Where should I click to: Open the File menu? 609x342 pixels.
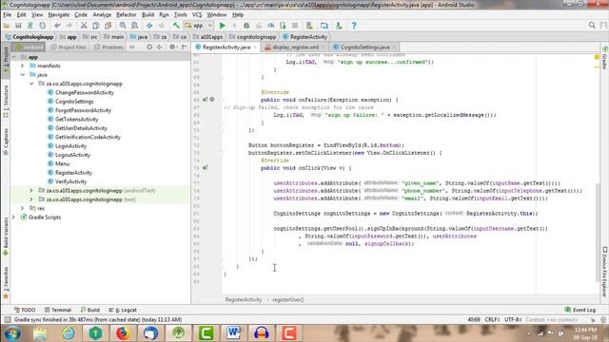[7, 15]
